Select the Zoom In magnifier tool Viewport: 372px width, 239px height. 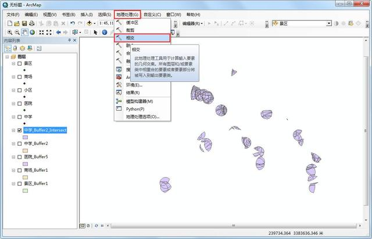[x=10, y=32]
